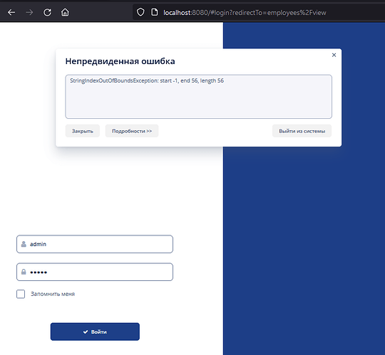Reload the page with the refresh icon
The image size is (385, 355).
pos(47,12)
